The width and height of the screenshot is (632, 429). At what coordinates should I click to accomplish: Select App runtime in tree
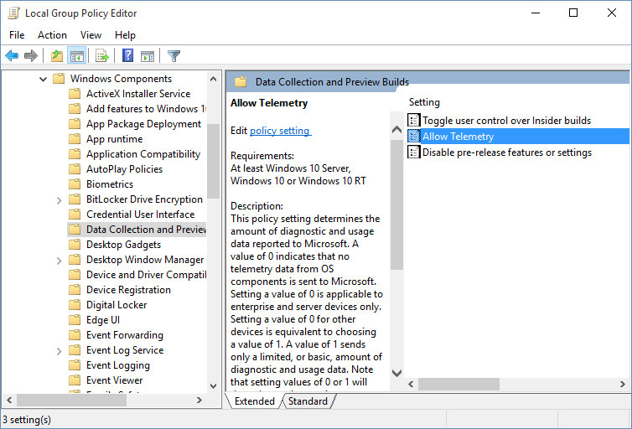pyautogui.click(x=115, y=139)
